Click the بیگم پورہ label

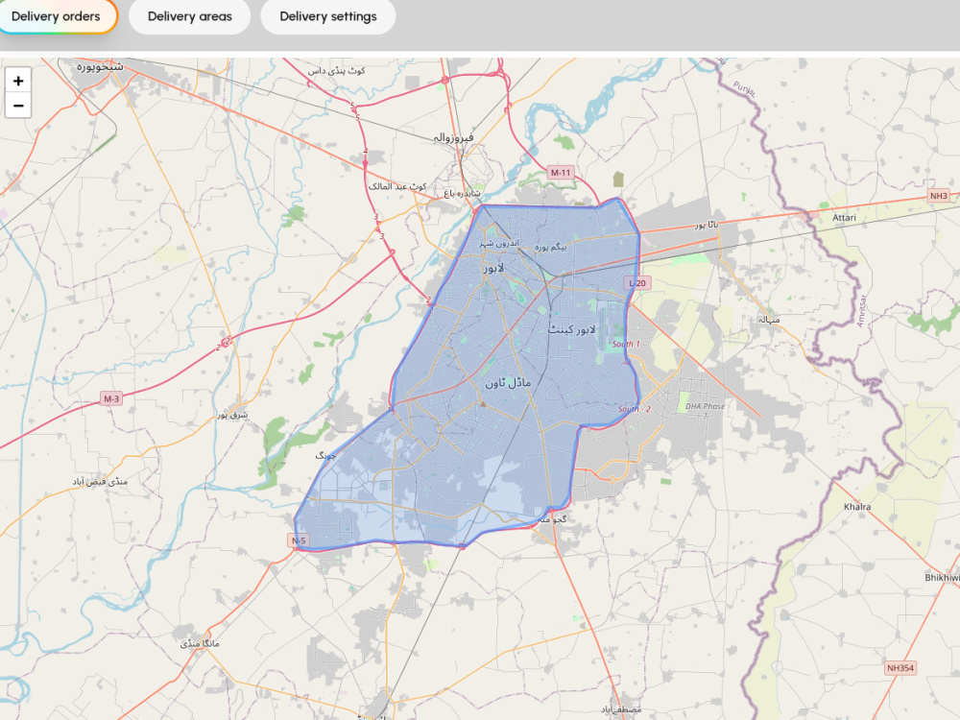[550, 248]
